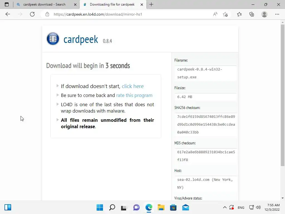
Task: Click the 0.8.4 version number
Action: point(107,41)
